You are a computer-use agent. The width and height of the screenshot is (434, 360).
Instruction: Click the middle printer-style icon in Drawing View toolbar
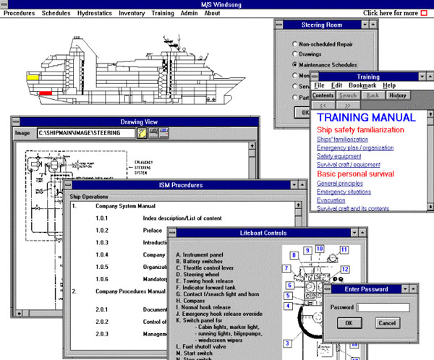[x=153, y=133]
